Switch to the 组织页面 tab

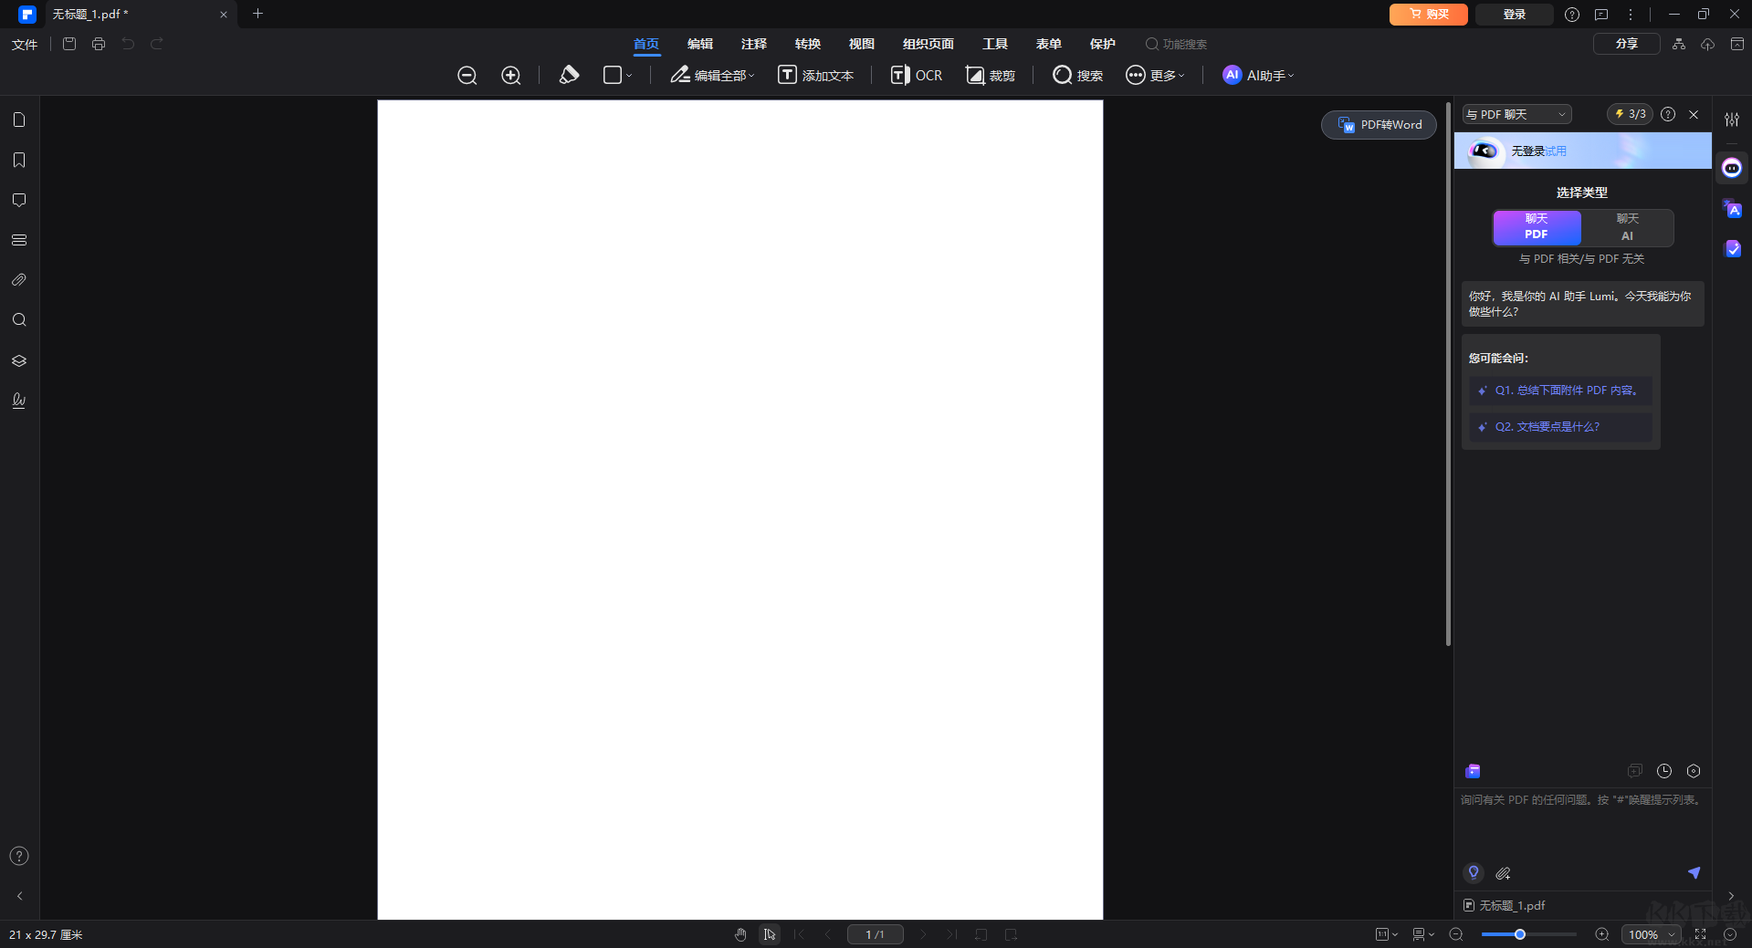point(928,44)
